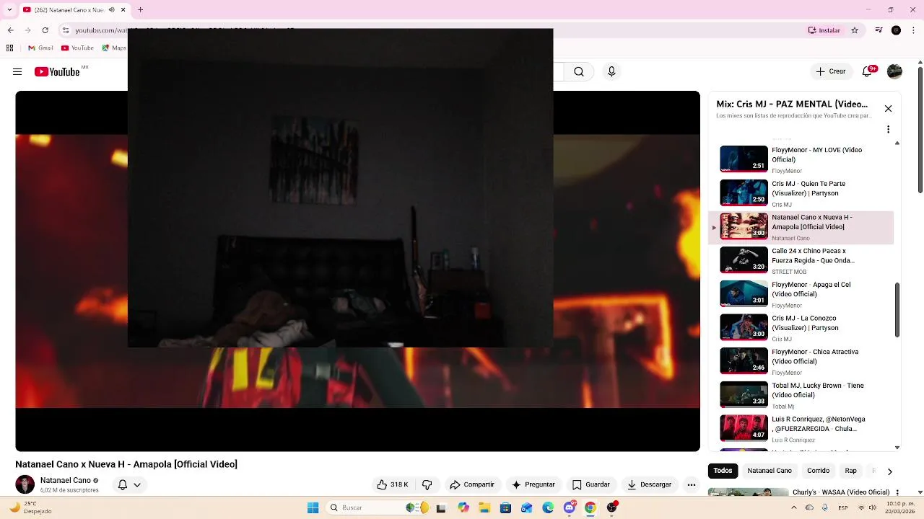924x519 pixels.
Task: View site information icon in address bar
Action: click(x=66, y=30)
